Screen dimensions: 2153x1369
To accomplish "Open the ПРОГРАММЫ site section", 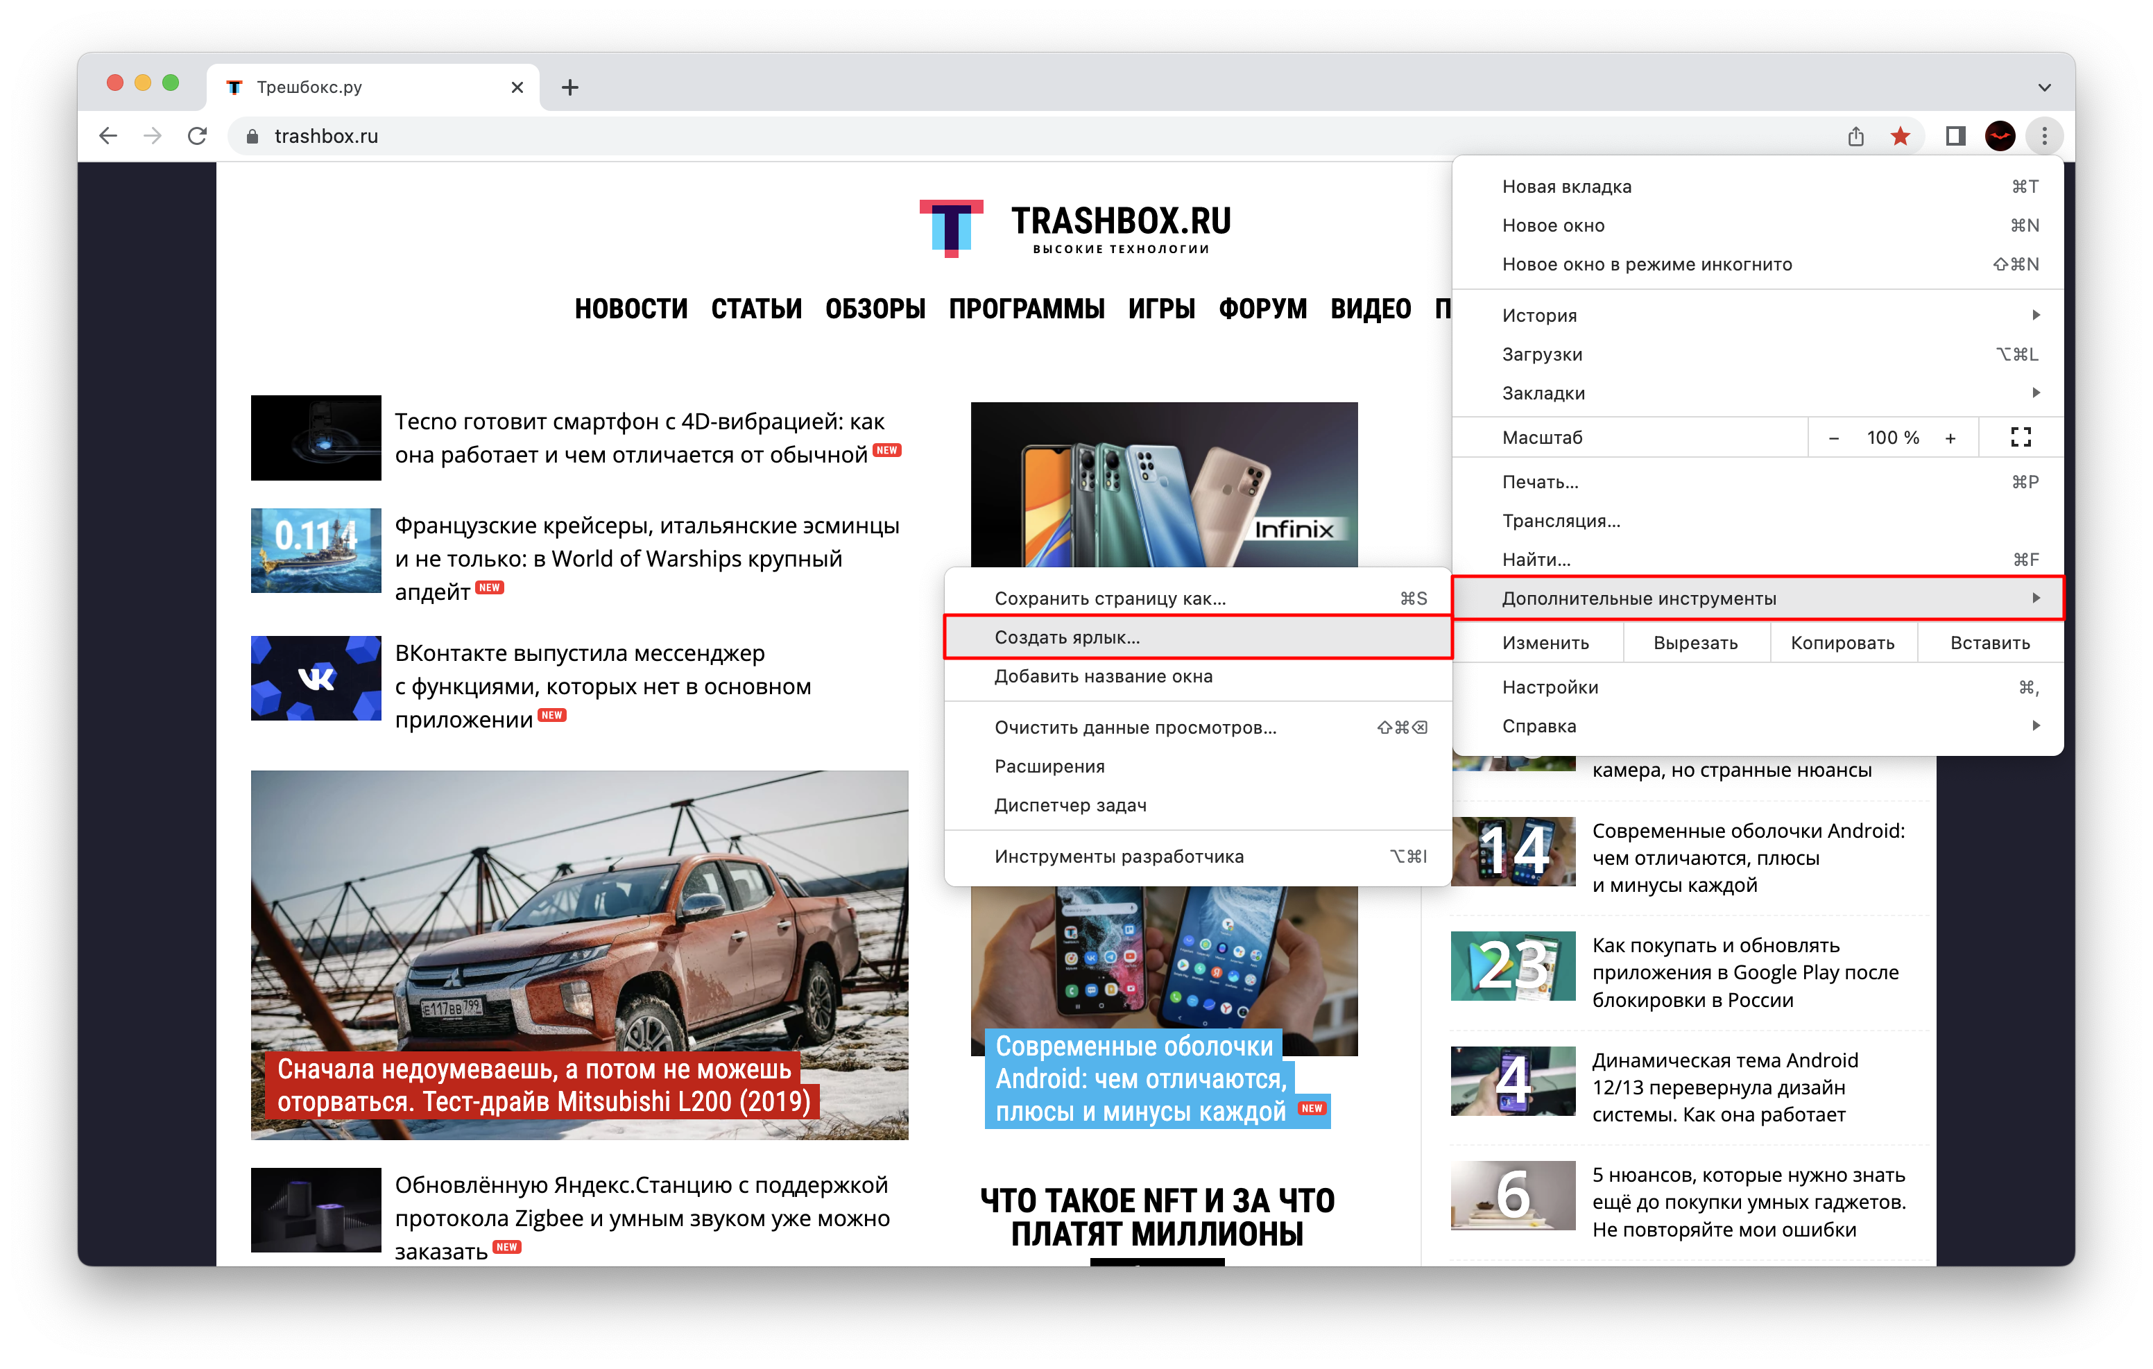I will [x=1027, y=309].
